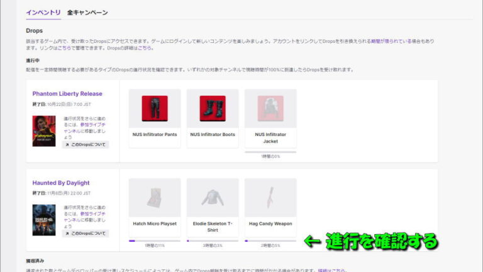Open the Phantom Liberty Release campaign link

coord(67,94)
